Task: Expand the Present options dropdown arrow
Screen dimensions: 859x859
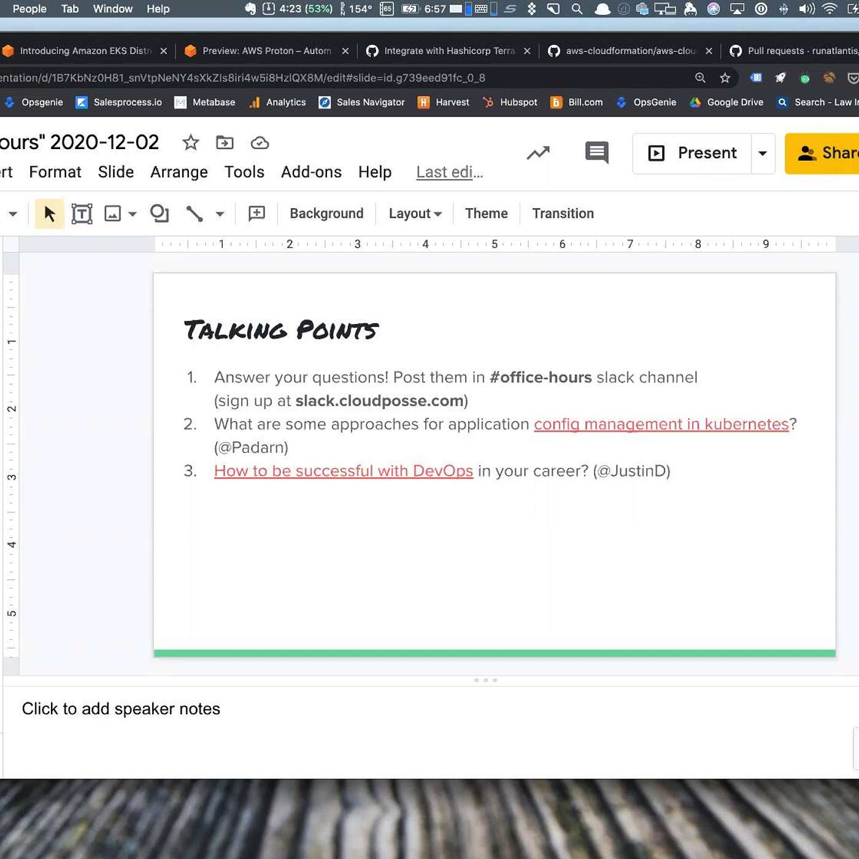Action: [x=763, y=153]
